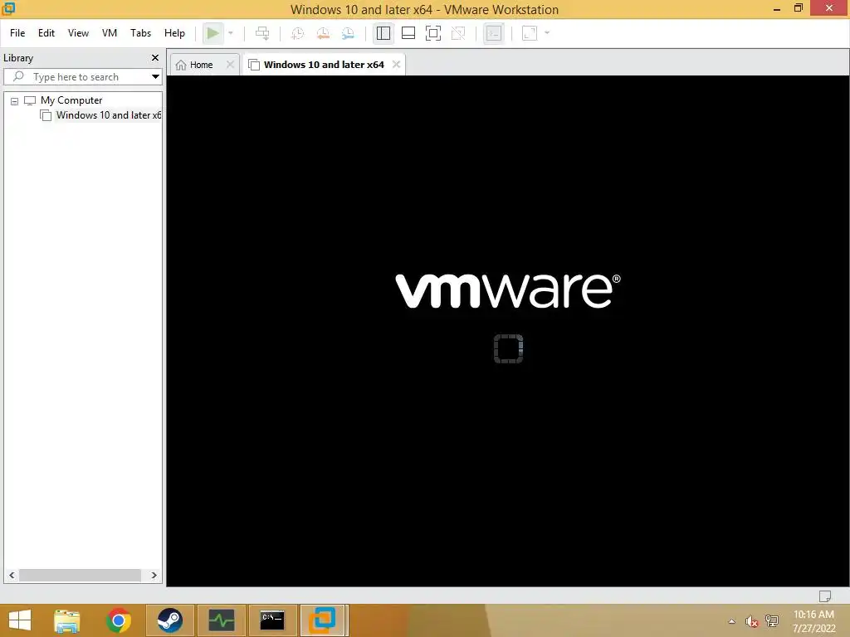This screenshot has width=850, height=637.
Task: Click the VMware icon in the title bar
Action: tap(8, 8)
